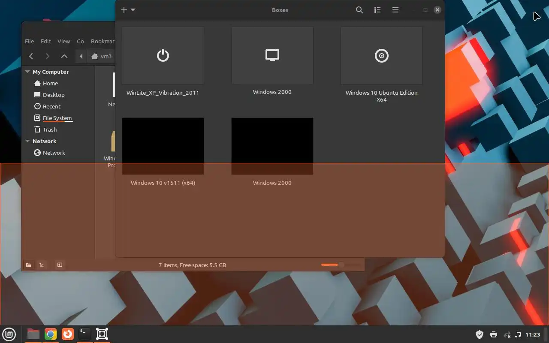Open the printer applet in the system tray

point(494,334)
